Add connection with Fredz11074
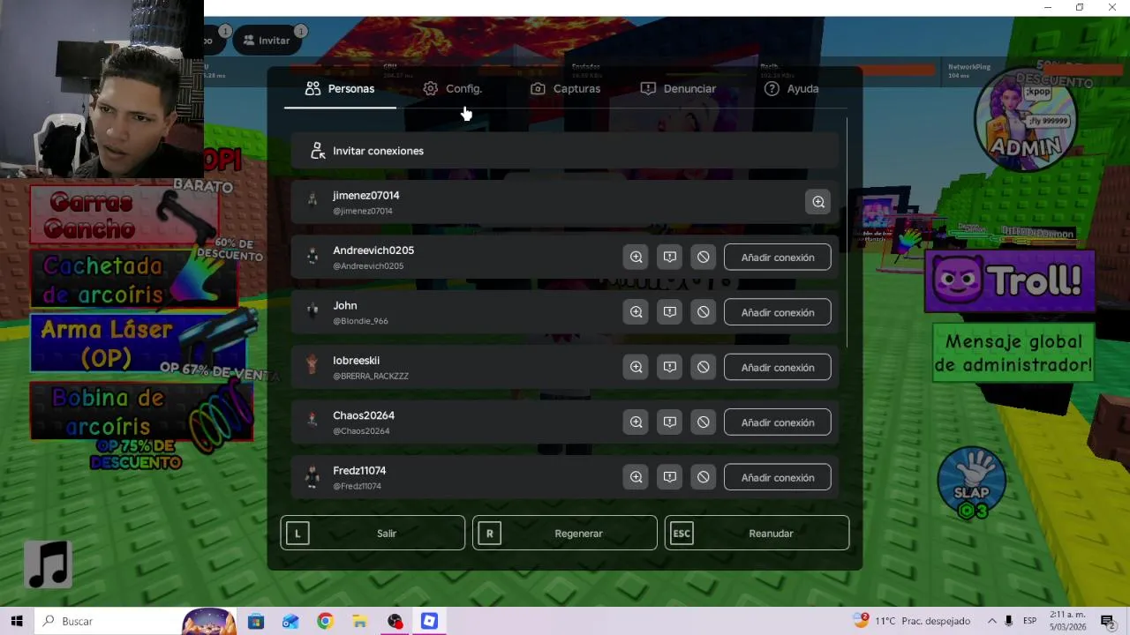The image size is (1130, 635). [777, 477]
